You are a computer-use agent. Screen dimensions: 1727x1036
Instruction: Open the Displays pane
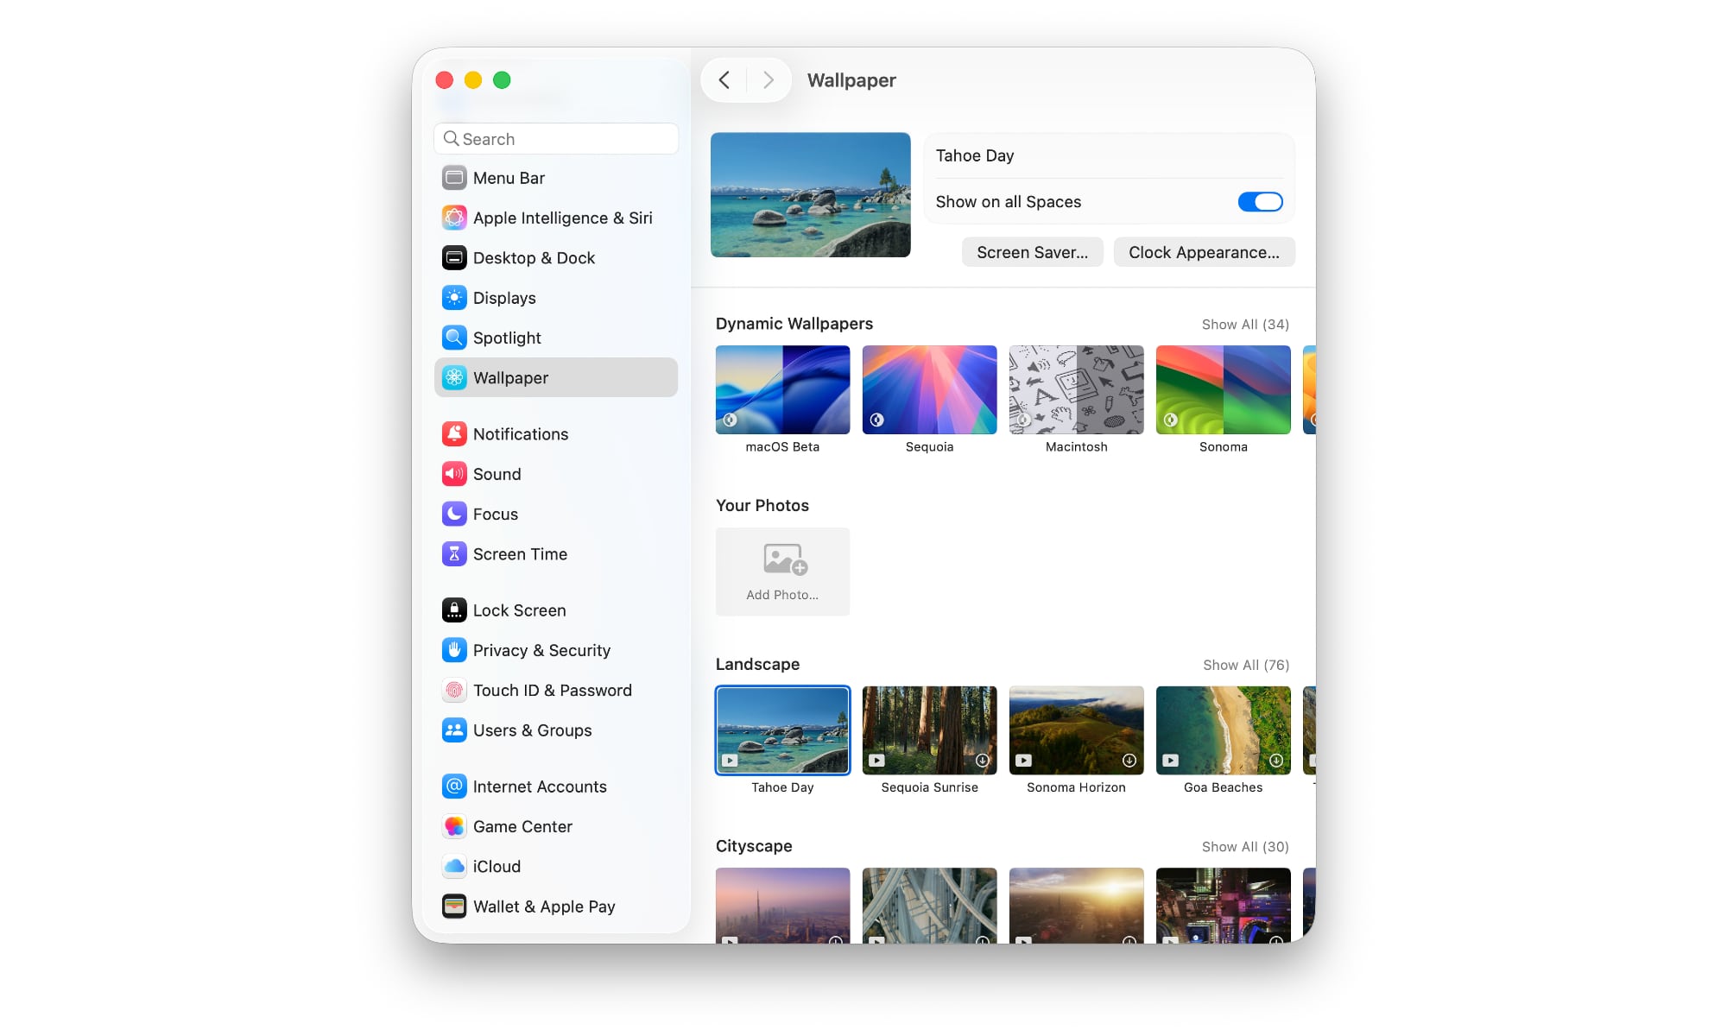[556, 298]
